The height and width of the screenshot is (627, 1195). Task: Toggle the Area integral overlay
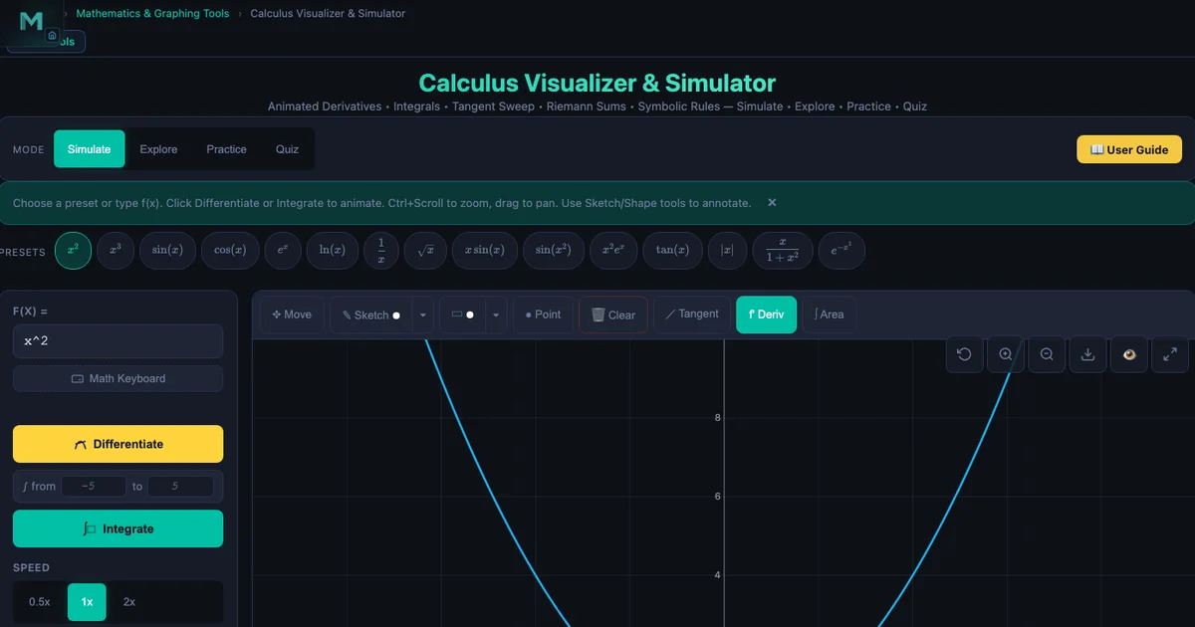(x=829, y=314)
